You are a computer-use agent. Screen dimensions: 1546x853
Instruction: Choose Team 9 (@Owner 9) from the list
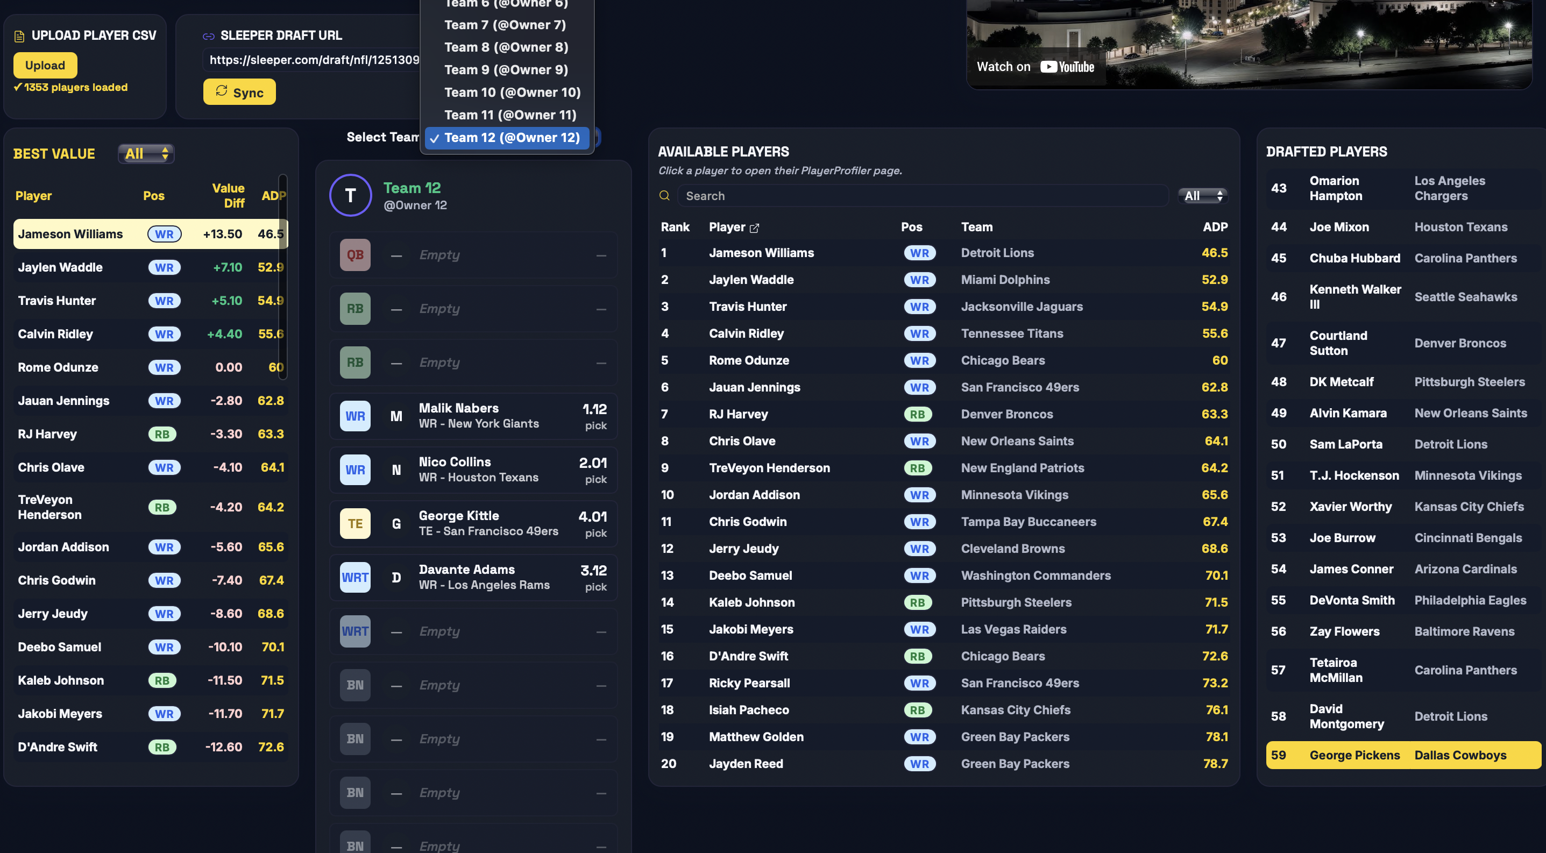[x=506, y=69]
